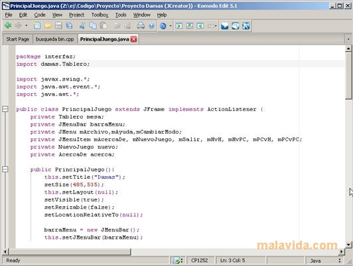Click the CP1252 encoding status field
The height and width of the screenshot is (266, 353).
[200, 261]
